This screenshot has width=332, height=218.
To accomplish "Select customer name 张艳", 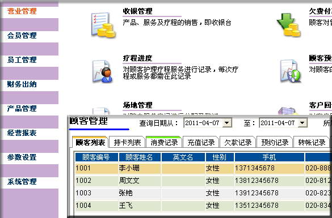I will point(125,193).
